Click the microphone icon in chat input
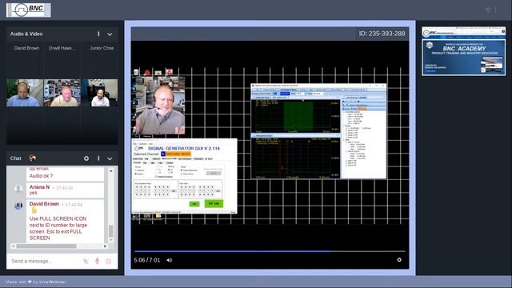 click(97, 261)
